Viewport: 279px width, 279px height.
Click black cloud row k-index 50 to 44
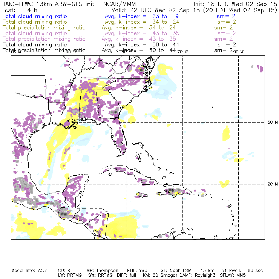point(142,44)
